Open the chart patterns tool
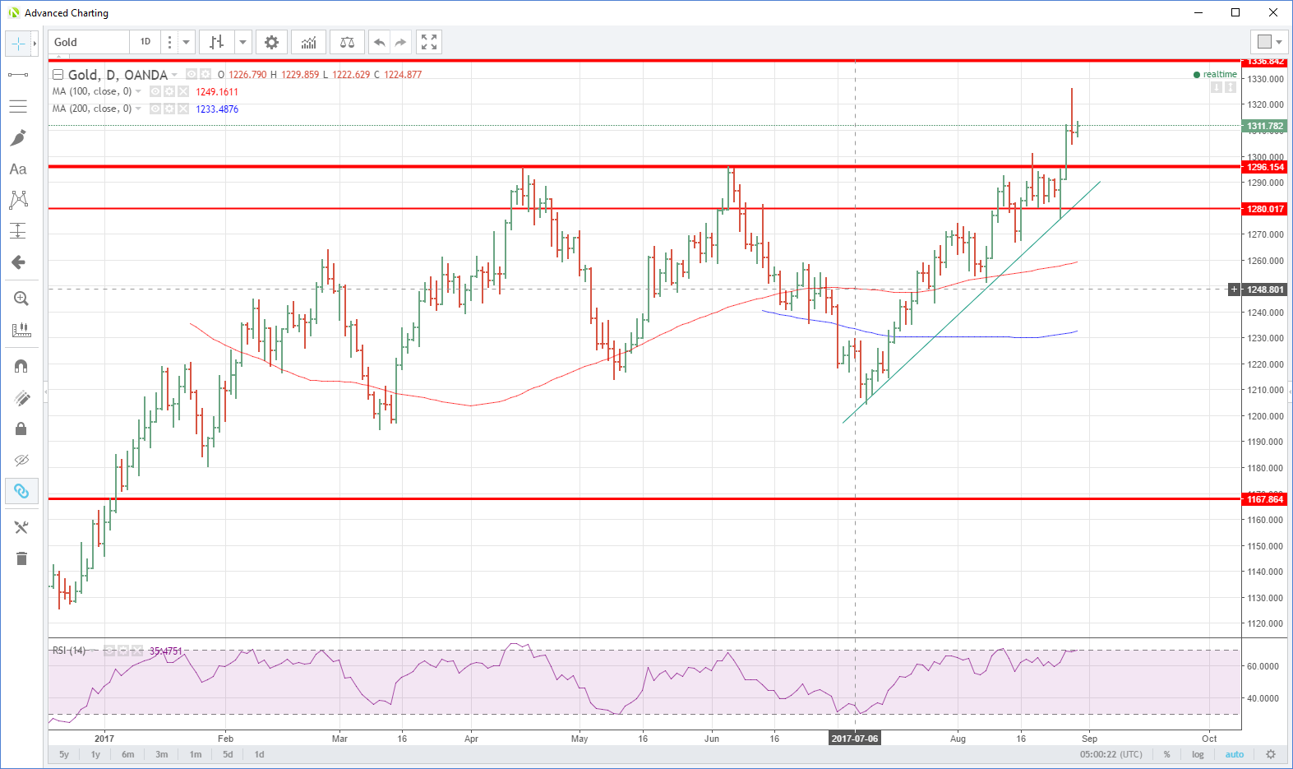 (x=18, y=200)
